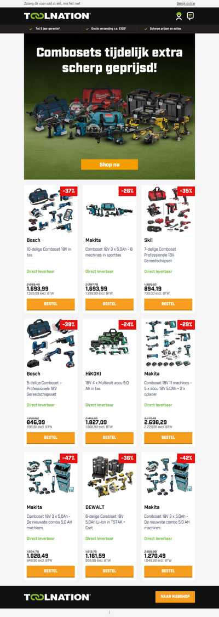The height and width of the screenshot is (617, 219).
Task: Click Bestel under the DEWALT 6-delige Combiset
Action: pyautogui.click(x=109, y=571)
